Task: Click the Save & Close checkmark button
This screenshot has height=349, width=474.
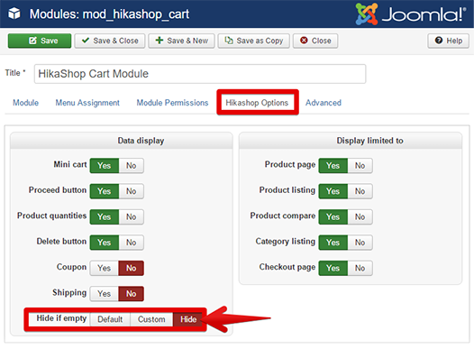Action: (110, 41)
